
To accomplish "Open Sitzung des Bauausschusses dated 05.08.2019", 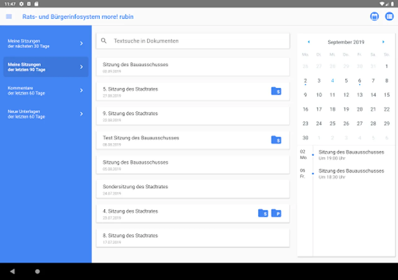I will 193,165.
